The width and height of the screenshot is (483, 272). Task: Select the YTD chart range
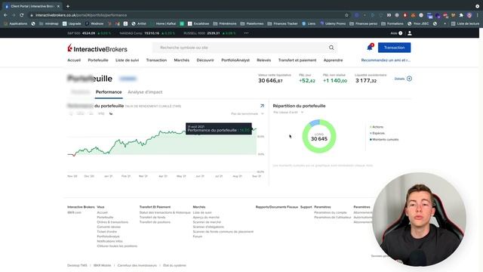coord(101,114)
